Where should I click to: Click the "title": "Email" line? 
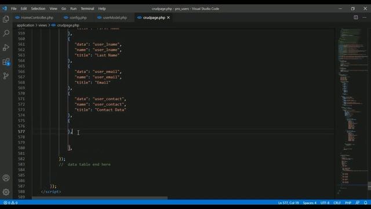[x=93, y=82]
